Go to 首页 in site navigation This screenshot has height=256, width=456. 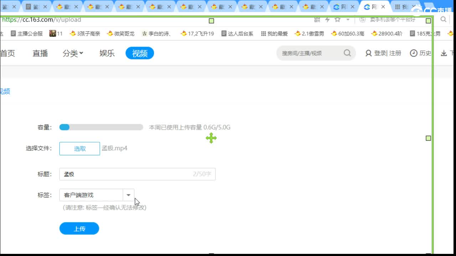[x=7, y=53]
